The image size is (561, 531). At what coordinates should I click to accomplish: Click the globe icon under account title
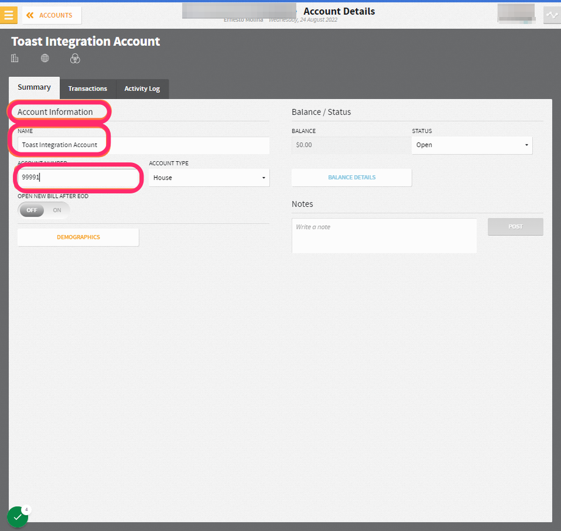tap(45, 58)
